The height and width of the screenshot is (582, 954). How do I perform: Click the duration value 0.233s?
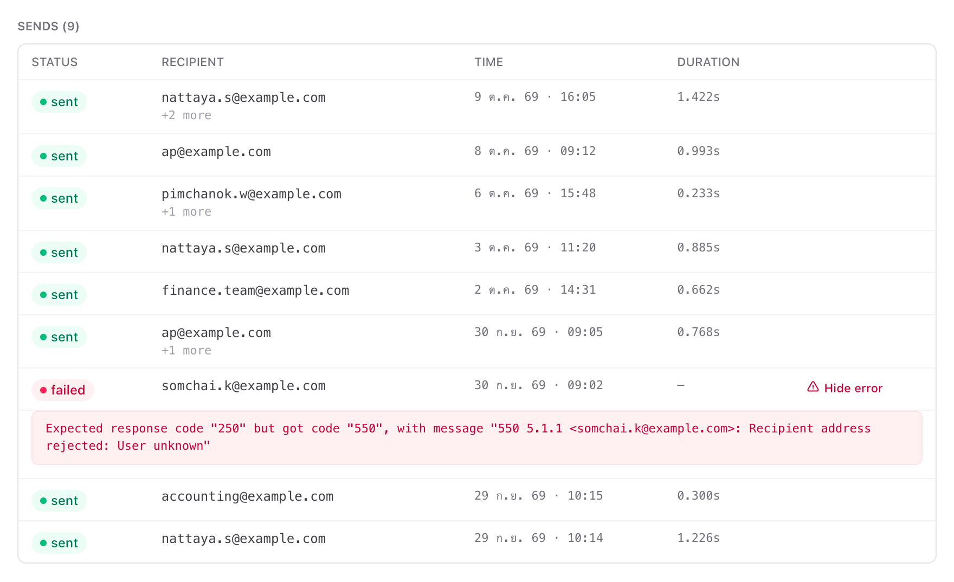tap(698, 193)
